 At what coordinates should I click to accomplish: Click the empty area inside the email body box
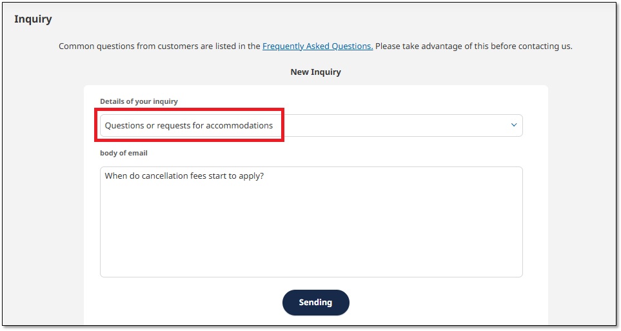[311, 232]
